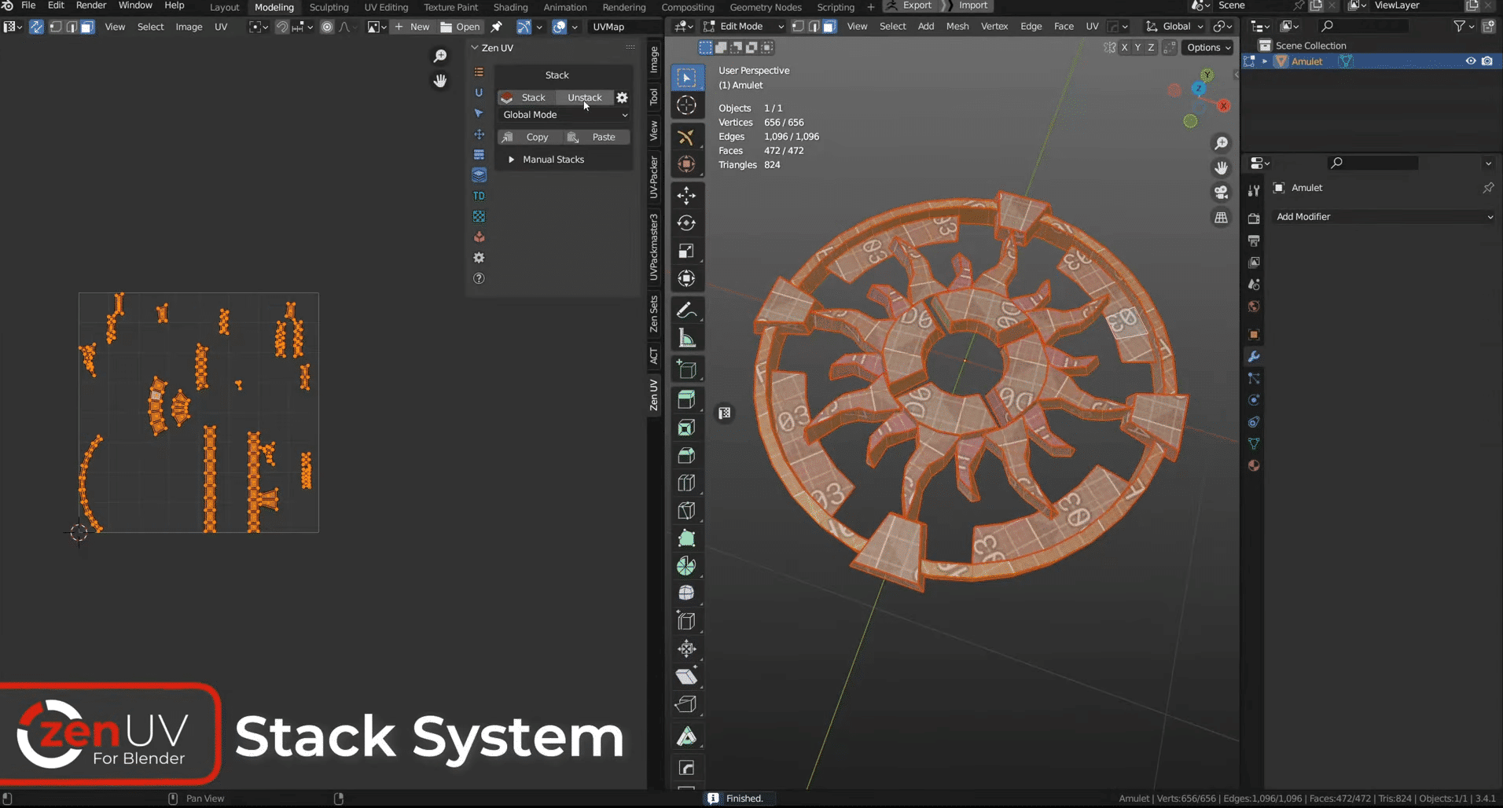1503x808 pixels.
Task: Open the Global Mode dropdown
Action: click(x=564, y=115)
